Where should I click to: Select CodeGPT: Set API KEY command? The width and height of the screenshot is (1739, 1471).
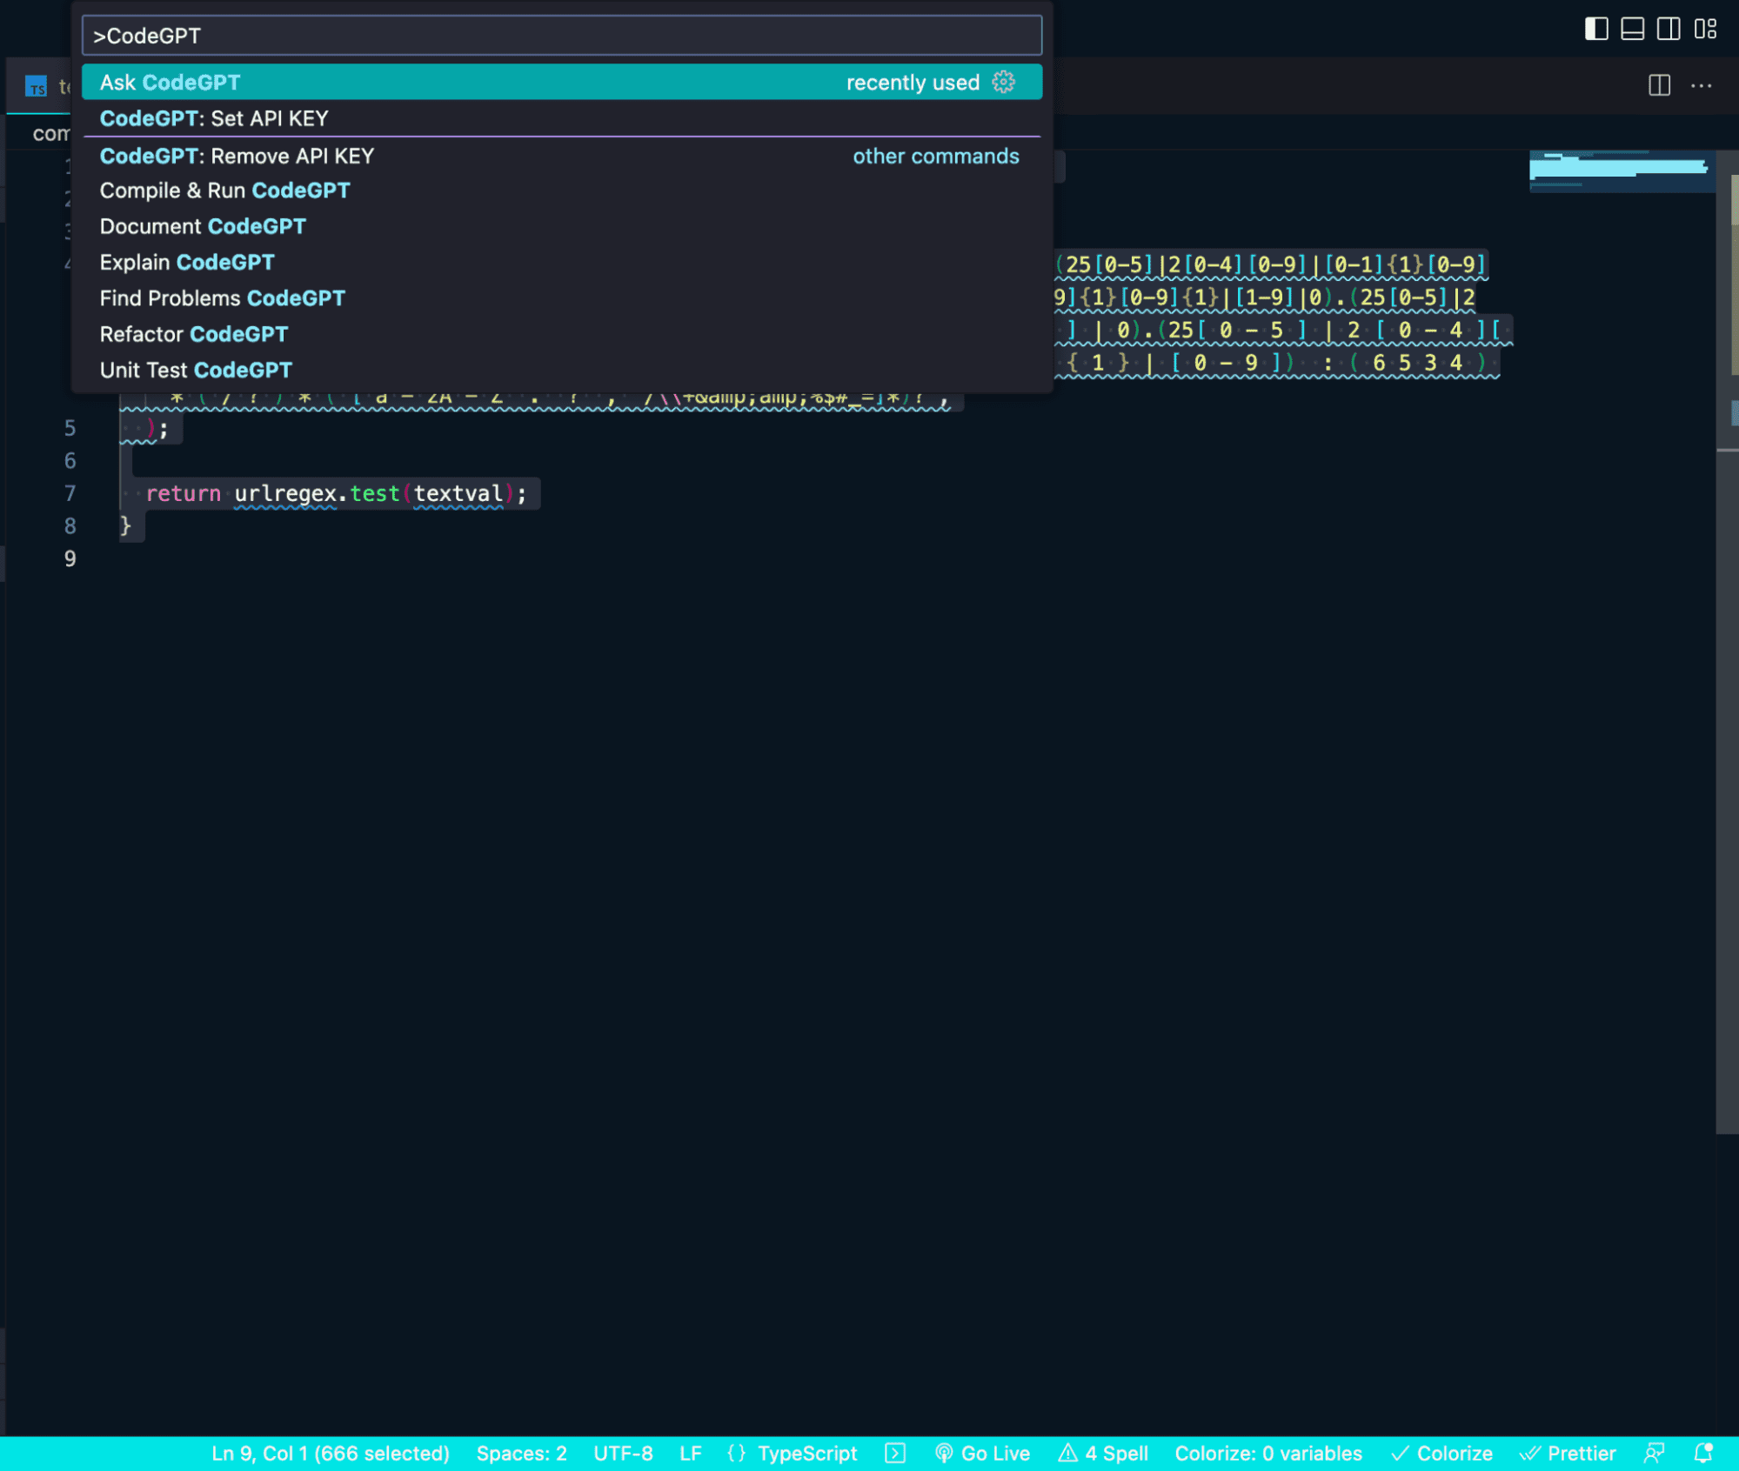[561, 118]
